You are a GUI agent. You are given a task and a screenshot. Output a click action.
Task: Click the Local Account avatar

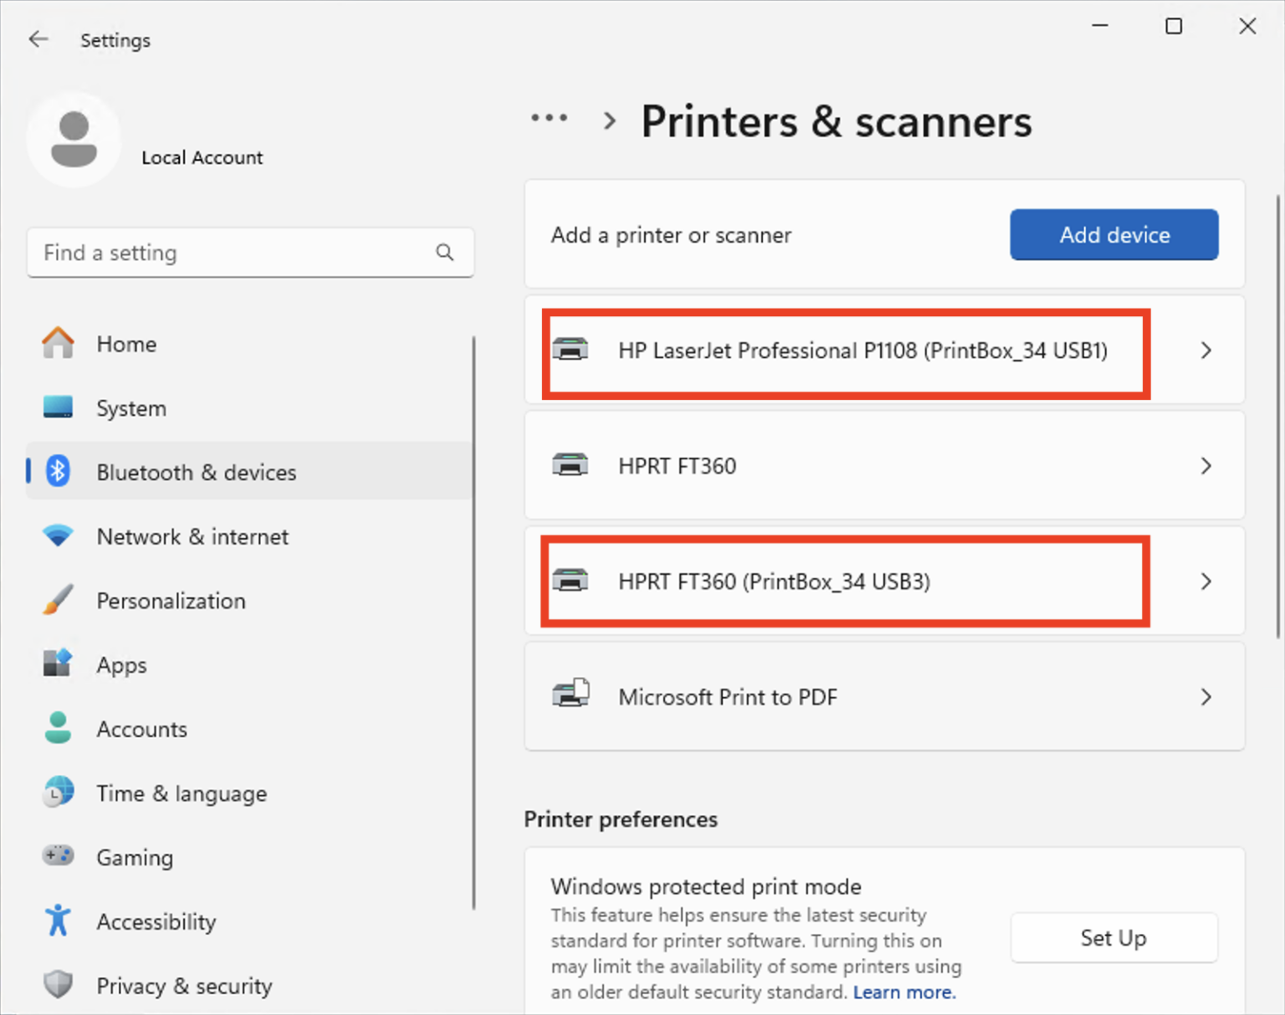click(74, 139)
